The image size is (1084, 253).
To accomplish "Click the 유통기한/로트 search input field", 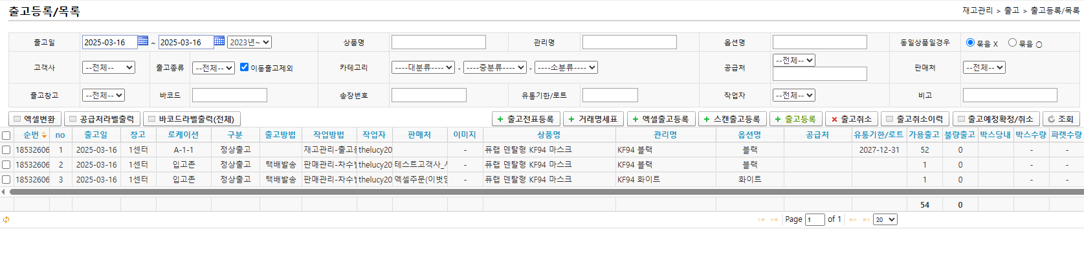I will pyautogui.click(x=610, y=95).
